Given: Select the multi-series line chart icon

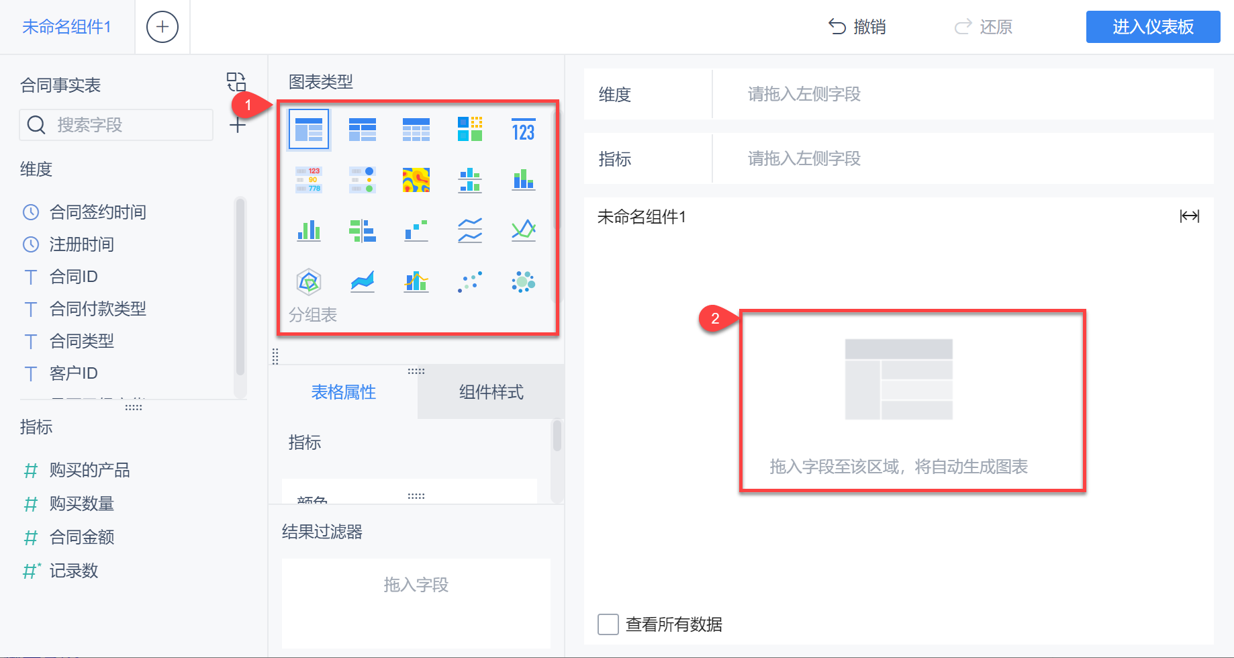Looking at the screenshot, I should [x=524, y=230].
